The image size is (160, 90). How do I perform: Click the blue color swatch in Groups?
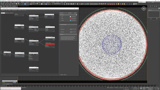70,20
